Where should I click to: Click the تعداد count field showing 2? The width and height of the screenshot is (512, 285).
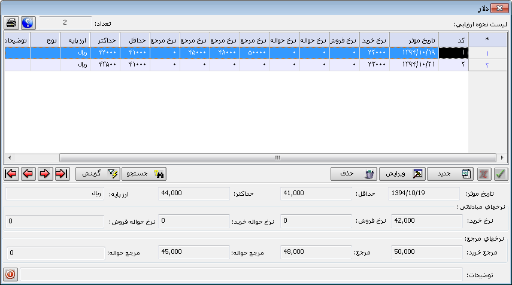(65, 23)
